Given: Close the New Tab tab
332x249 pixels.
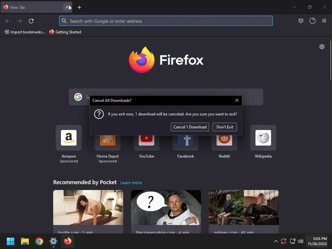Looking at the screenshot, I should click(x=67, y=7).
